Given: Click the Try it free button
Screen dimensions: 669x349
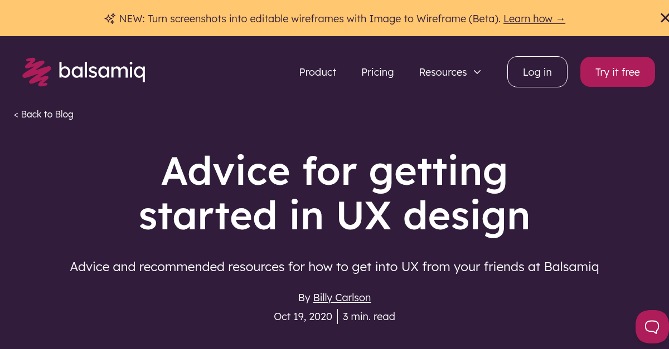Looking at the screenshot, I should (x=617, y=72).
